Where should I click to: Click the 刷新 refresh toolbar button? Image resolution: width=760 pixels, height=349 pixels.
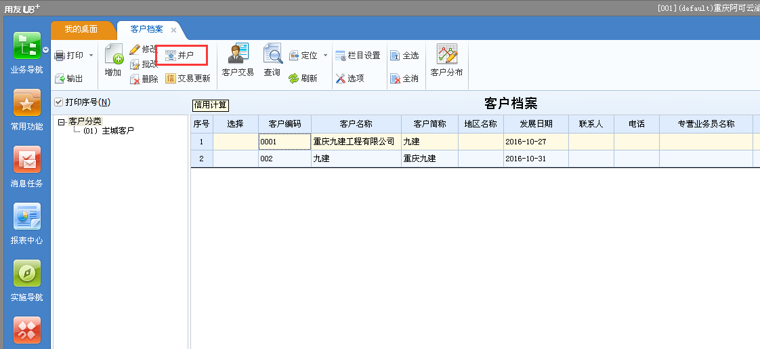pyautogui.click(x=303, y=78)
